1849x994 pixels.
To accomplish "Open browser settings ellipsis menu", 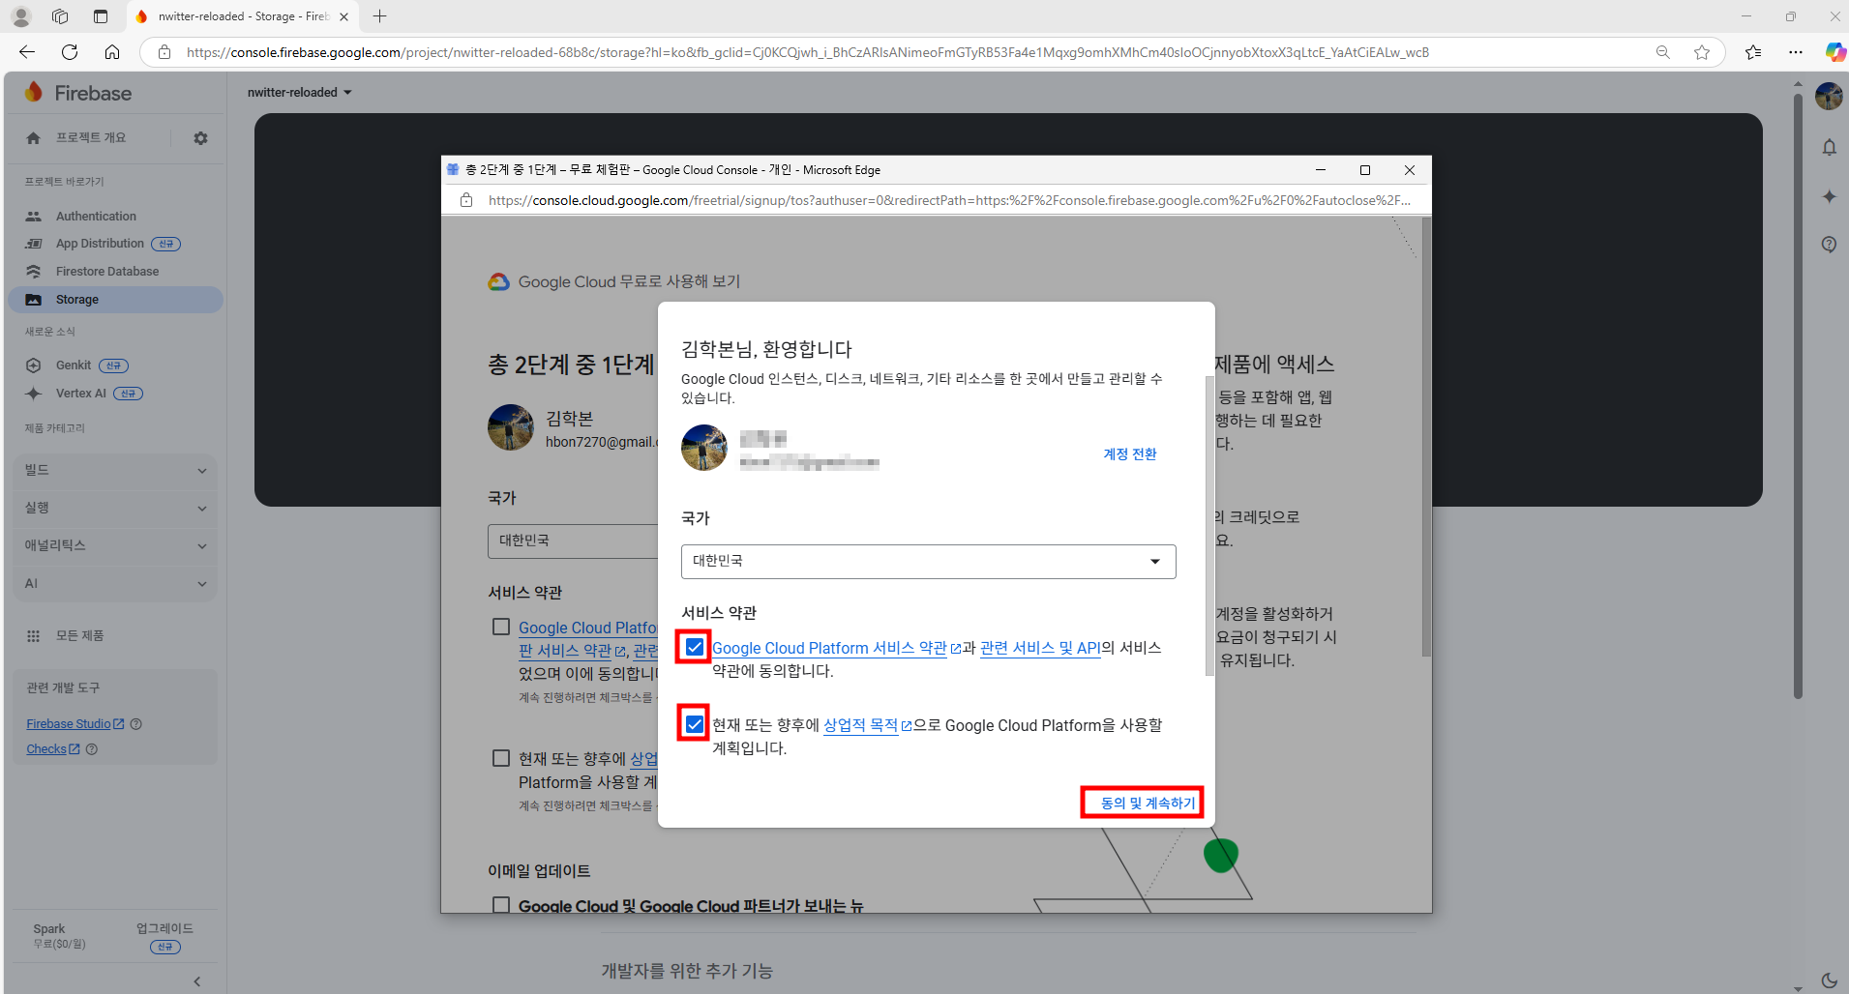I will coord(1796,52).
